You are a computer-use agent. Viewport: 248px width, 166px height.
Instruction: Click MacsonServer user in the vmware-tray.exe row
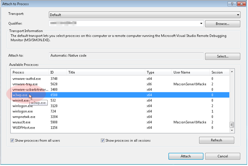190,84
